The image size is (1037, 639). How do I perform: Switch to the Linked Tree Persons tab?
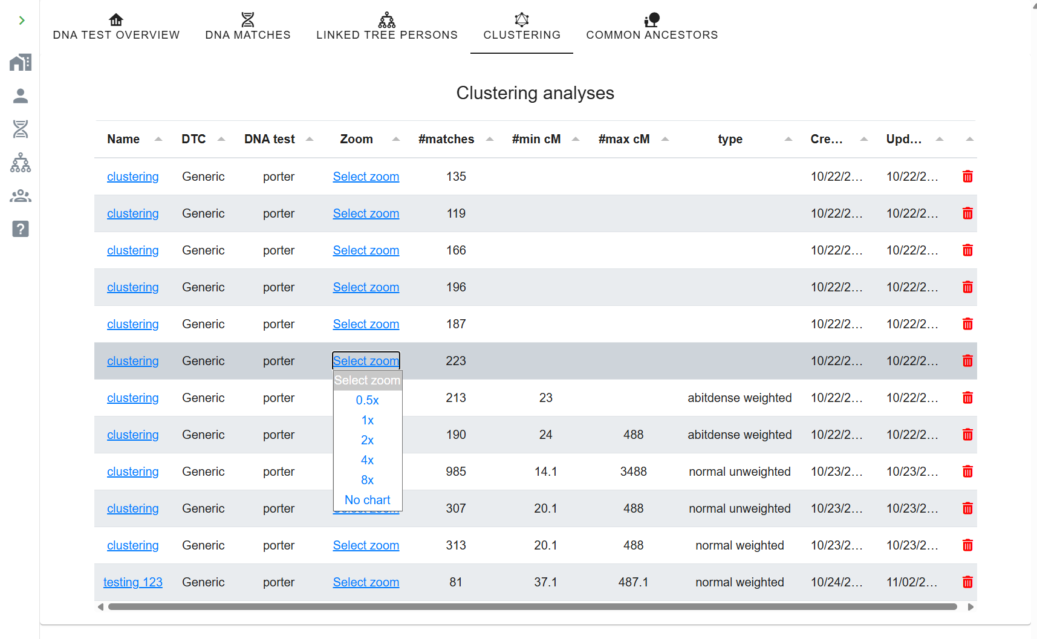coord(387,27)
